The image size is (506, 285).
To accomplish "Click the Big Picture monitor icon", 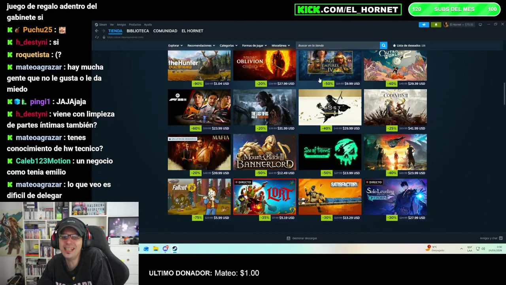I will 480,25.
